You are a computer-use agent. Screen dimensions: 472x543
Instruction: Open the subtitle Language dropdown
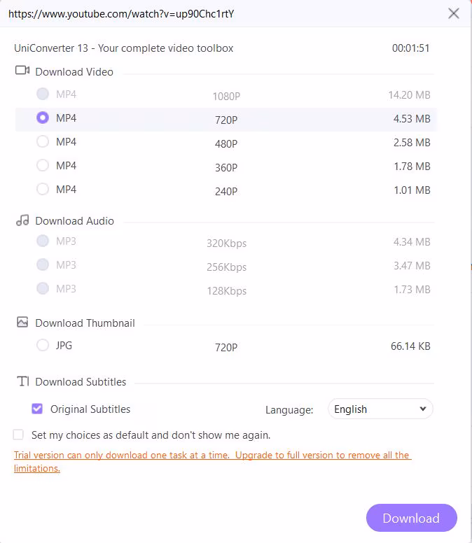pyautogui.click(x=380, y=409)
